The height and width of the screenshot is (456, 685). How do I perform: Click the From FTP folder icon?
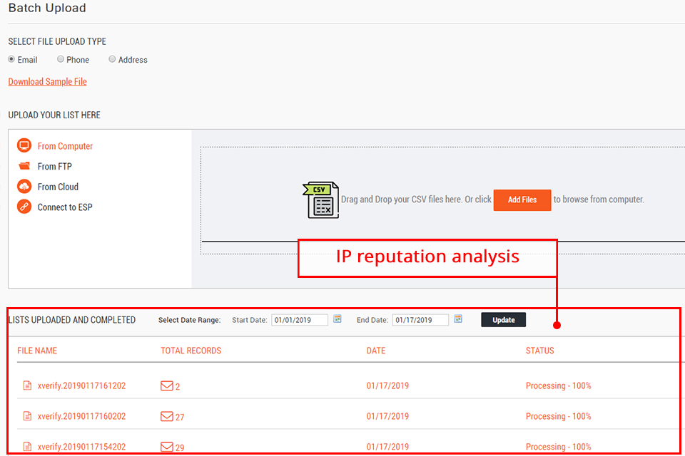tap(24, 166)
